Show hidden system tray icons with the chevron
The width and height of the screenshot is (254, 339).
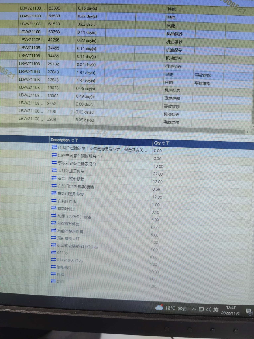click(x=194, y=309)
